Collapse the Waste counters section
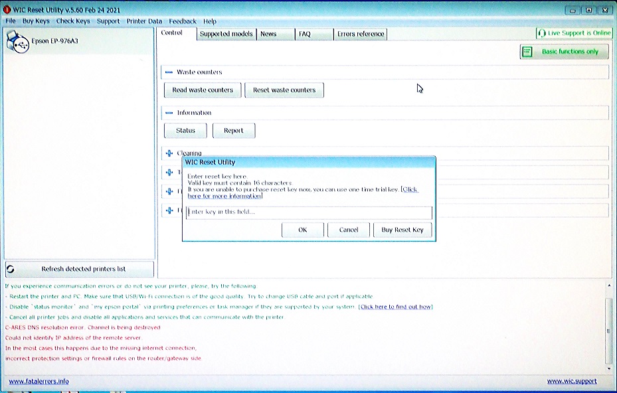Screen dimensions: 617x393 click(x=169, y=72)
